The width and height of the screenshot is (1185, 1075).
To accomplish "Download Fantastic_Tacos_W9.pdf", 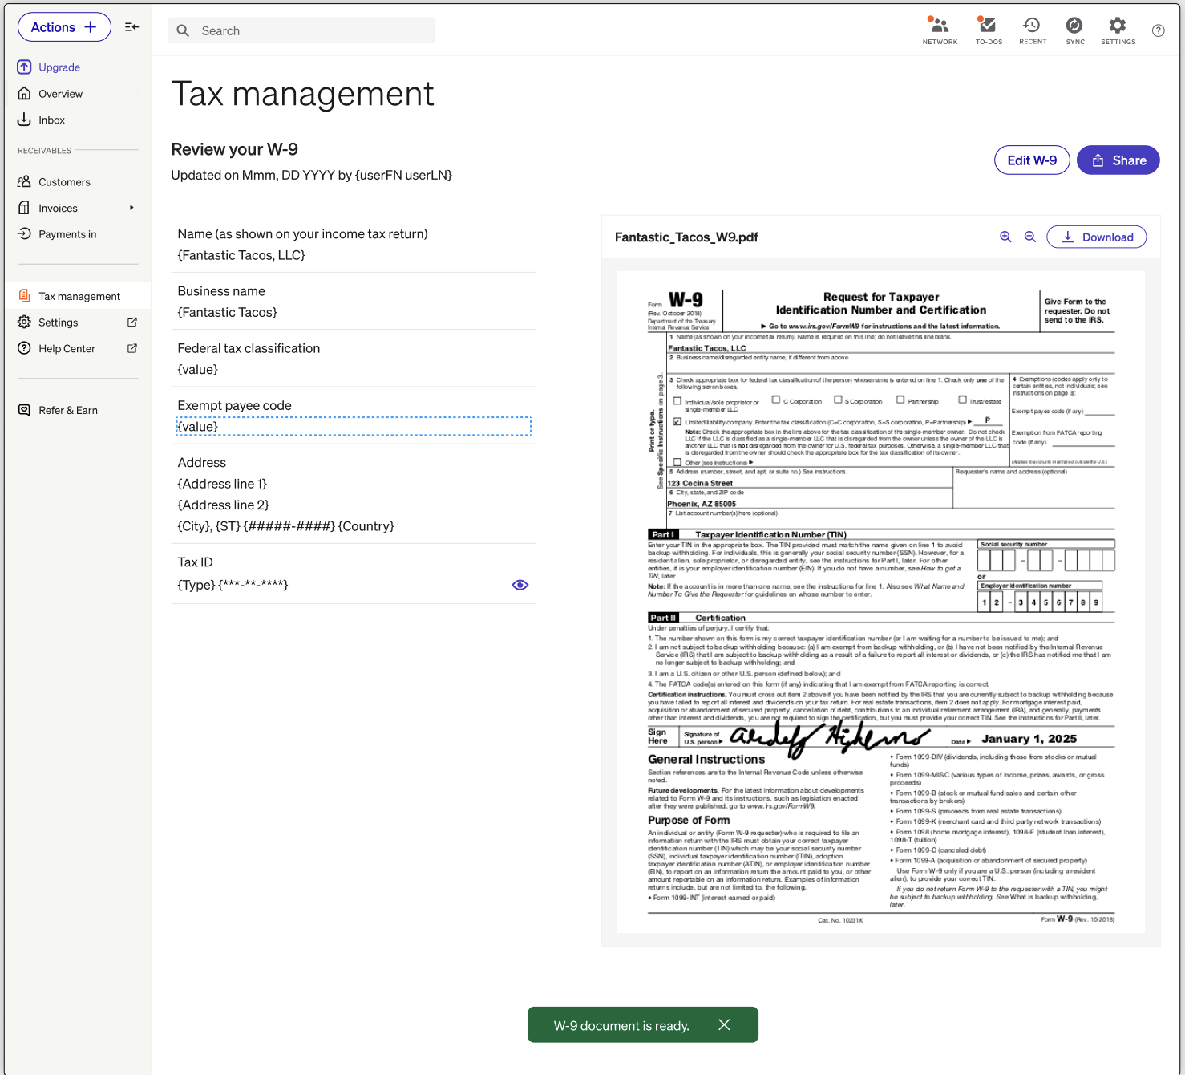I will [x=1097, y=237].
